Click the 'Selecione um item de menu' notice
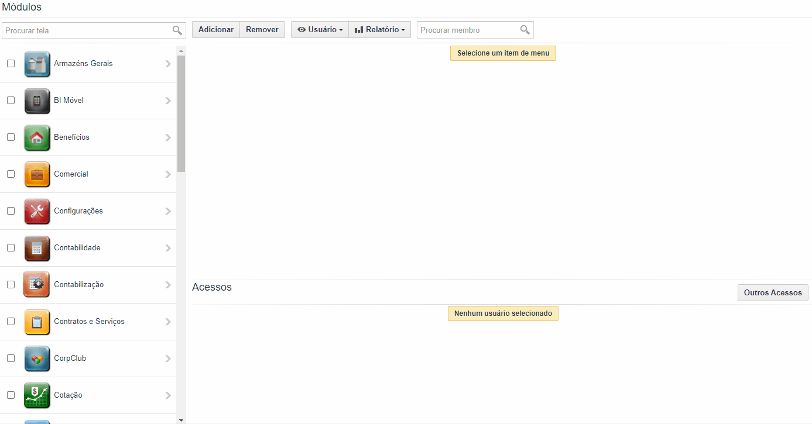812x424 pixels. click(503, 53)
